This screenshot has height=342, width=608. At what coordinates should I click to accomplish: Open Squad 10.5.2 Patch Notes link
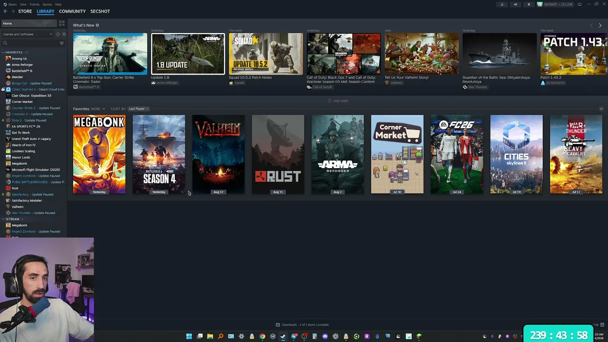(250, 77)
